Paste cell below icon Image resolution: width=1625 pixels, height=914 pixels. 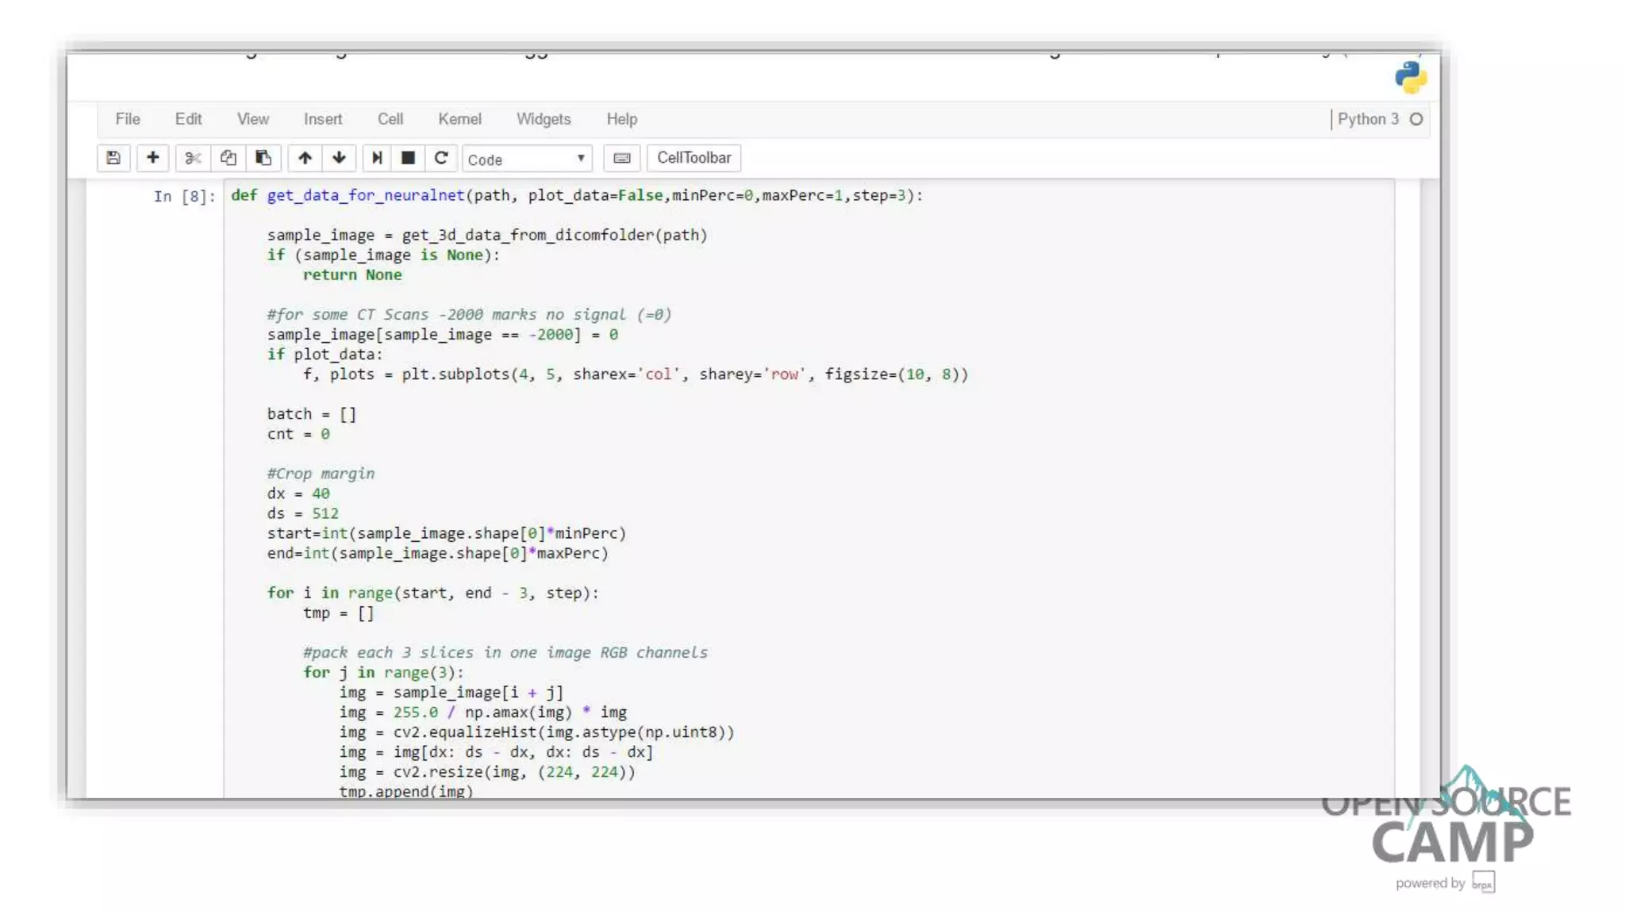[x=263, y=158]
